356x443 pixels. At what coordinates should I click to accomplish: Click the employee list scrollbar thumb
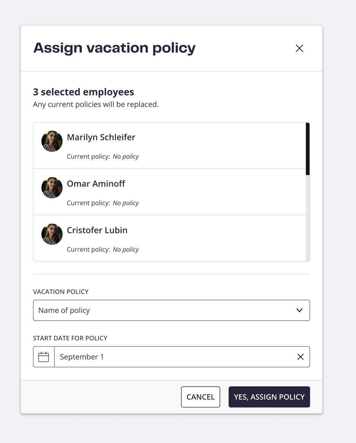pos(308,149)
